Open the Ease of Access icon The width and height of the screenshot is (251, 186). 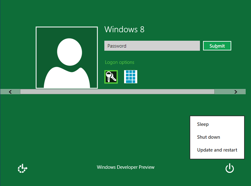tap(23, 168)
